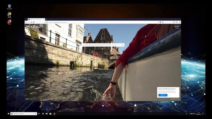Open the Google Chrome desktop shortcut
This screenshot has width=212, height=119.
pos(9,15)
